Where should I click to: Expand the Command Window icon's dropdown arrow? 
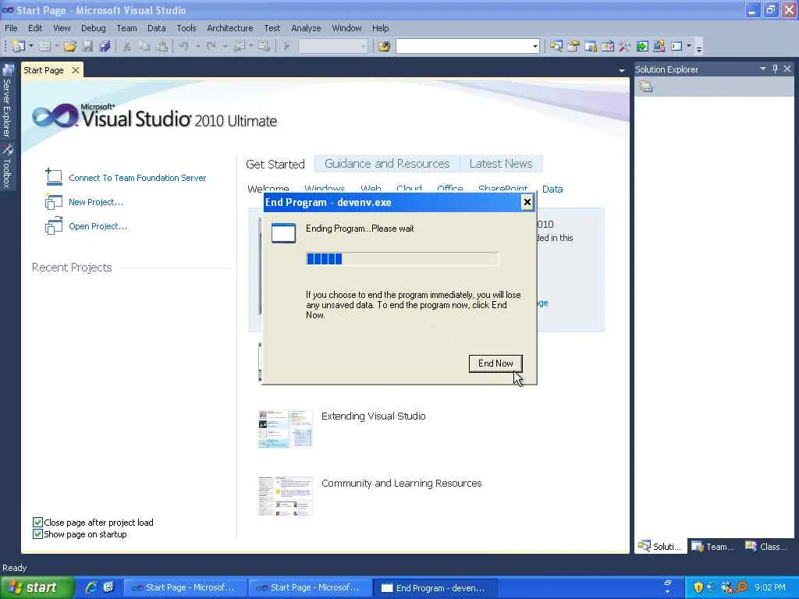tap(688, 46)
